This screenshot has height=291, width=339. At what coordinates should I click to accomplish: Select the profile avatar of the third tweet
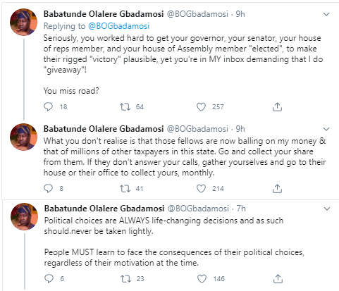25,216
